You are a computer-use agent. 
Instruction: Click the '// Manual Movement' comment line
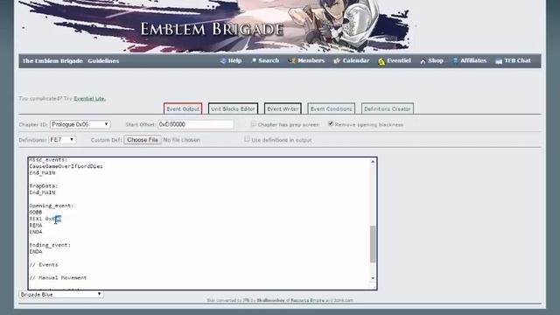tap(58, 278)
